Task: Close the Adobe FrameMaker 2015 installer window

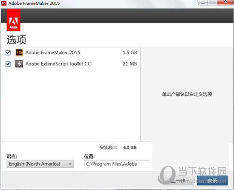Action: click(x=225, y=2)
